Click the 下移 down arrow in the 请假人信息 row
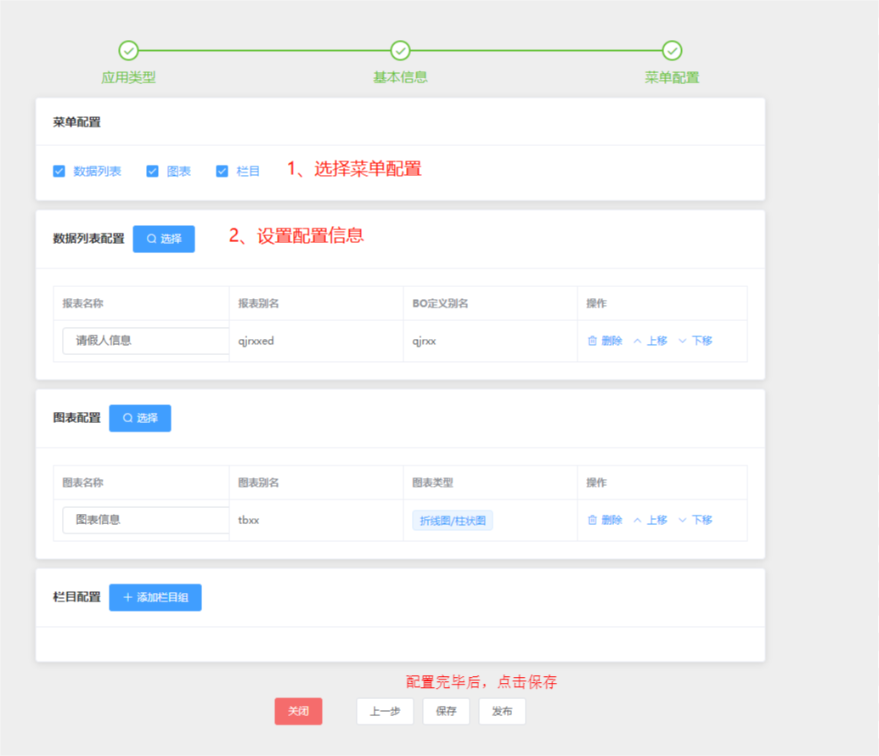This screenshot has height=756, width=879. pos(682,341)
